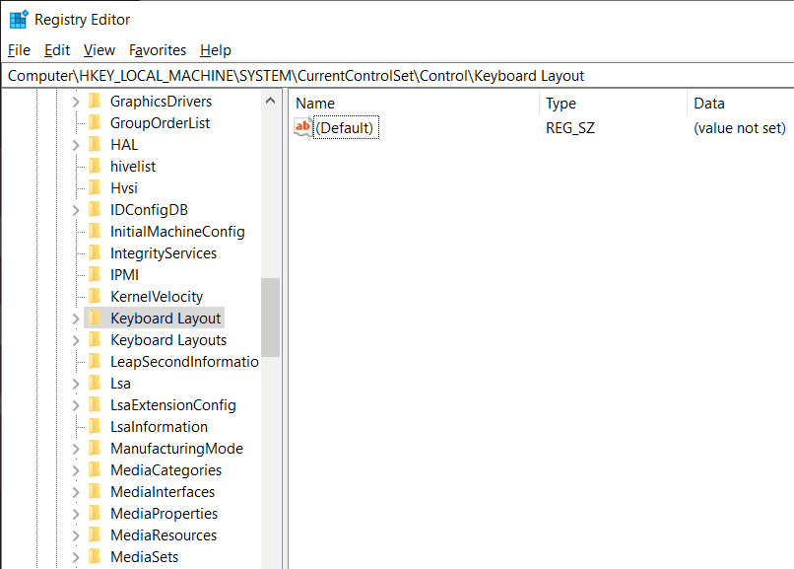Click the LsaExtensionConfig folder icon
The width and height of the screenshot is (794, 569).
[x=95, y=405]
